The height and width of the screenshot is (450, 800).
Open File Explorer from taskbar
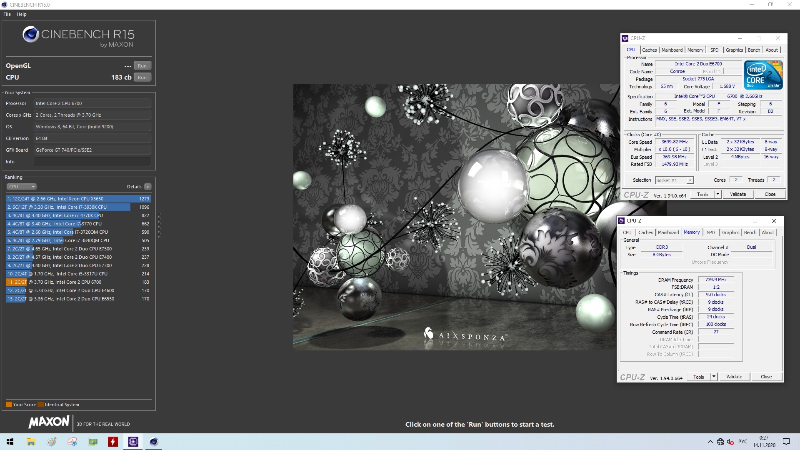(x=31, y=442)
